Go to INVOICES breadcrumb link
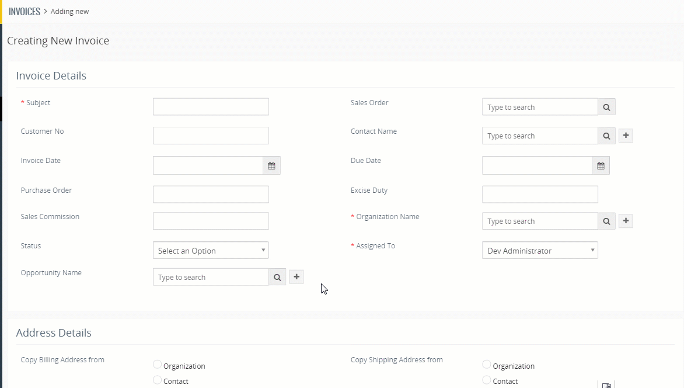Viewport: 684px width, 388px height. 25,11
